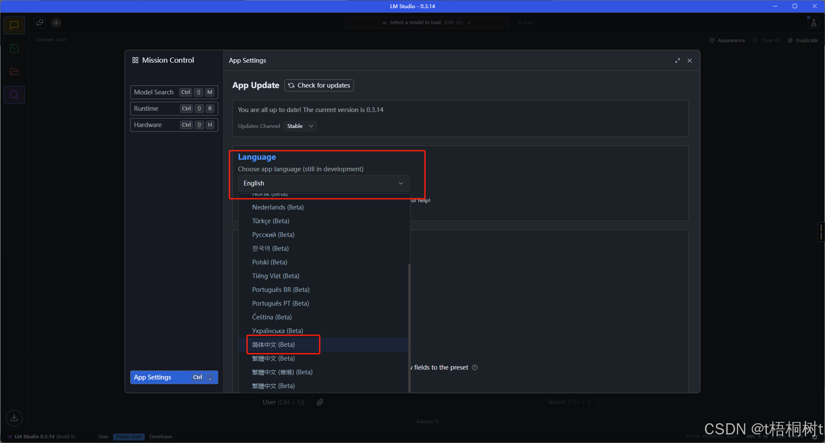Select Nederlands (Beta) language
825x443 pixels.
(x=323, y=207)
